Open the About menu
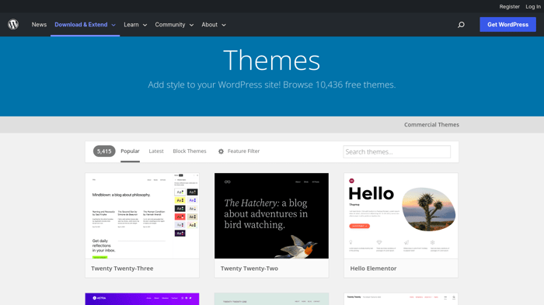 (x=210, y=25)
